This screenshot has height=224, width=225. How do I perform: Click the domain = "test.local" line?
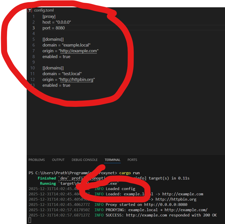pyautogui.click(x=62, y=74)
